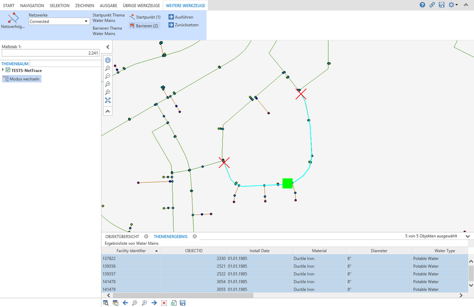
Task: Zoom out using the map magnifier minus
Action: coord(108,76)
